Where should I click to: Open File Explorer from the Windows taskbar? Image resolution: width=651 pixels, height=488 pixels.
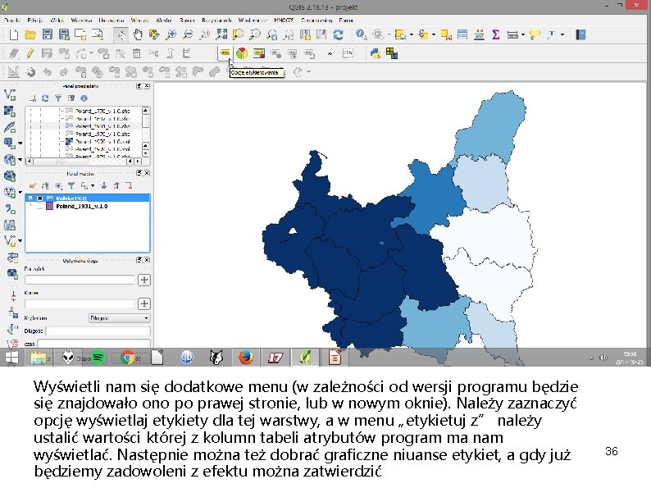tap(39, 357)
